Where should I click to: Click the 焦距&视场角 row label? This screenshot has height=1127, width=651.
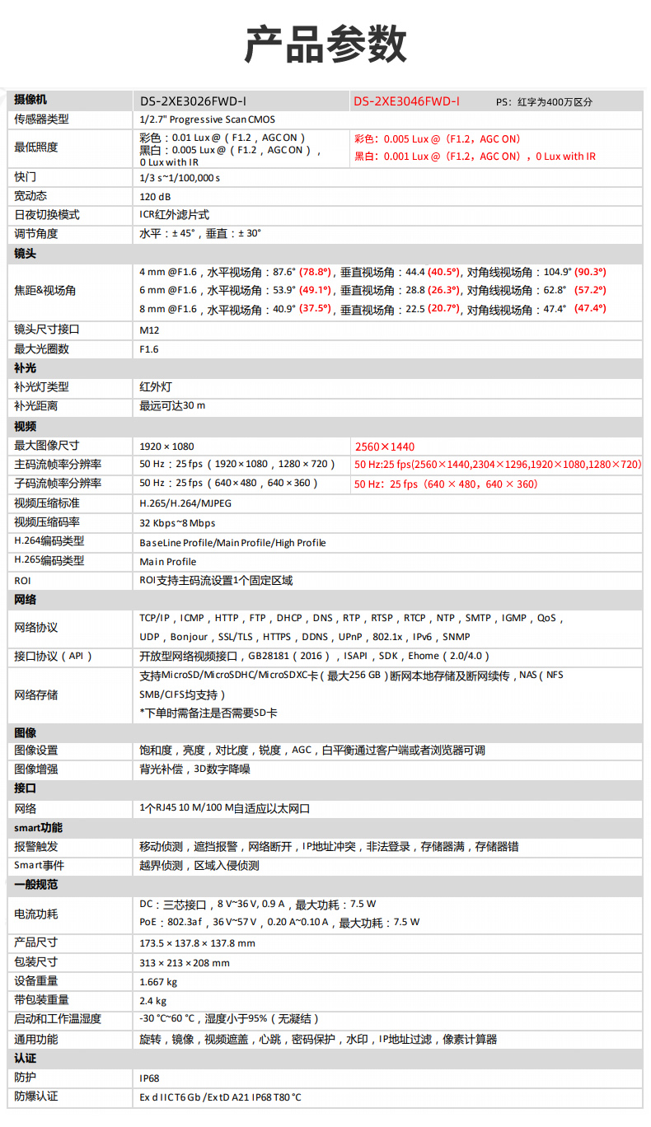coord(44,291)
